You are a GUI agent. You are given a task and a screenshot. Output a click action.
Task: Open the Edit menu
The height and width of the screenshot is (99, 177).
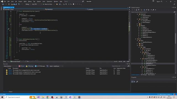9,1
